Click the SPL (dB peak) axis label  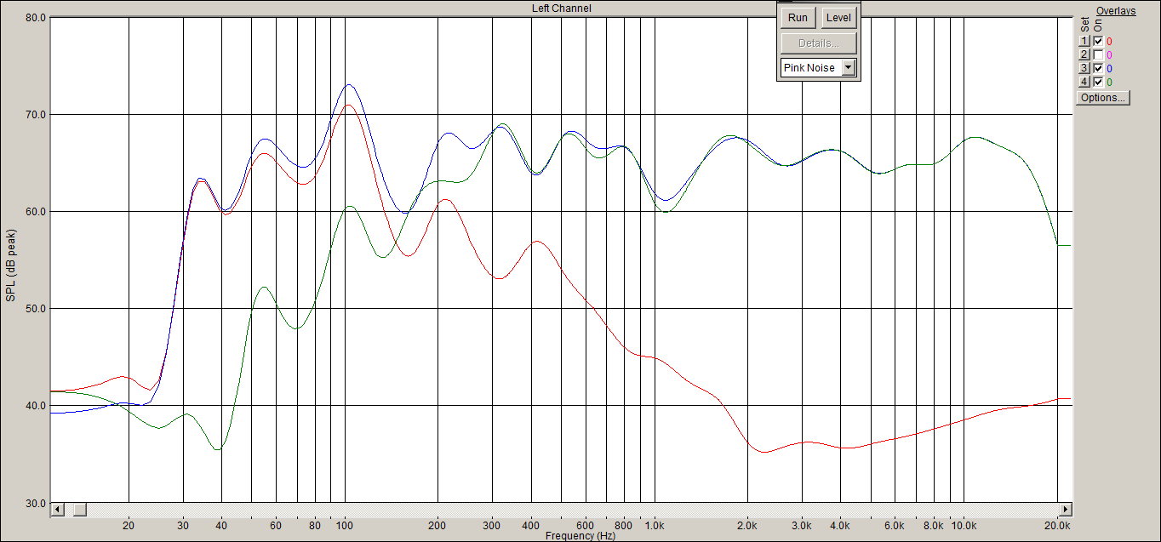click(x=10, y=265)
